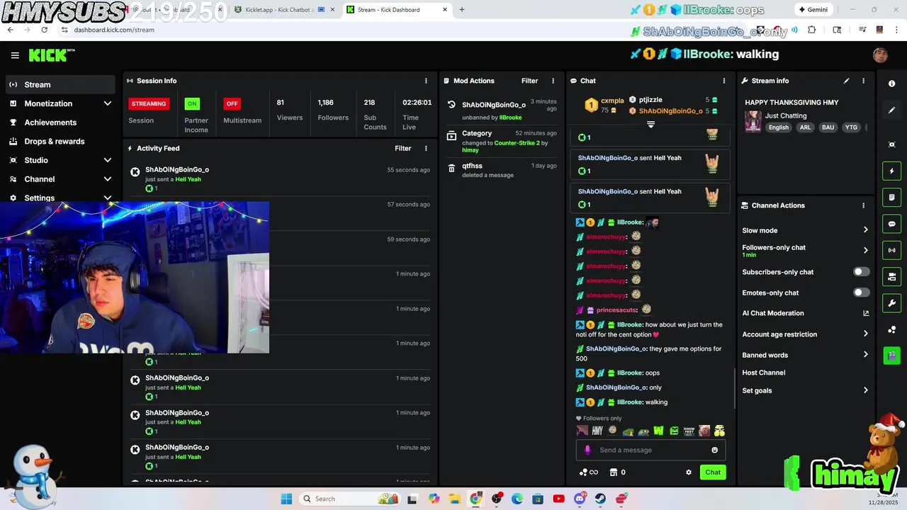Open AI Chat Moderation external link icon
The image size is (907, 510).
pyautogui.click(x=866, y=313)
